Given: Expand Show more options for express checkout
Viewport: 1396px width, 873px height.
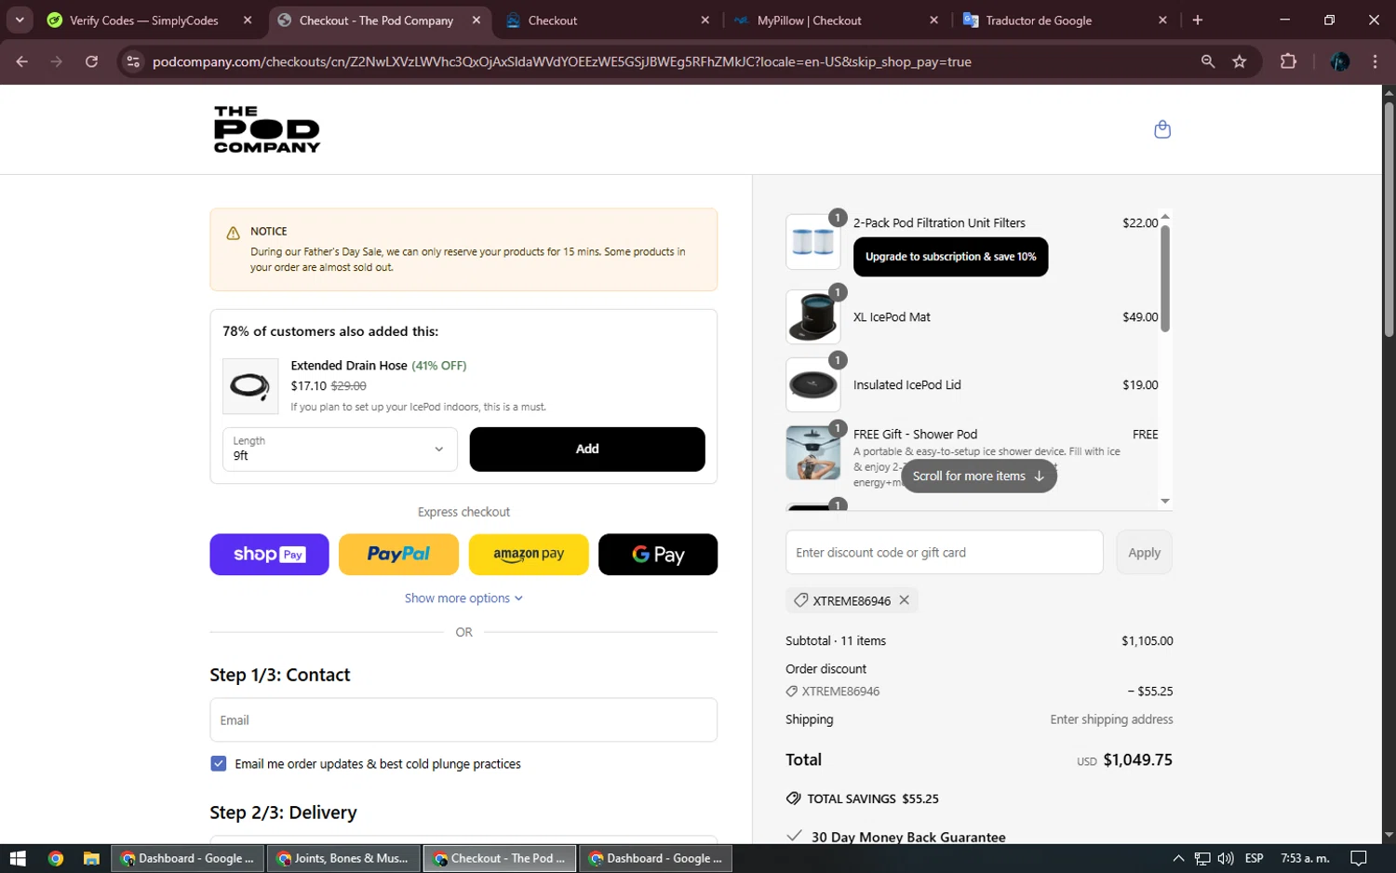Looking at the screenshot, I should tap(463, 598).
